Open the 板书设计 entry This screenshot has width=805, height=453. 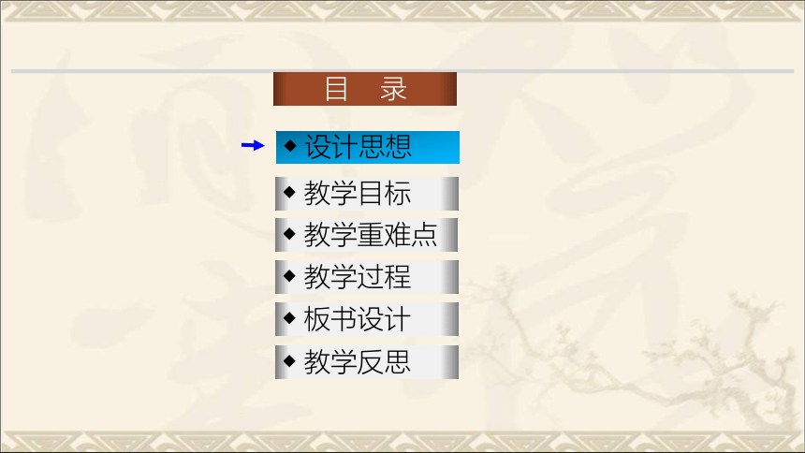(367, 319)
